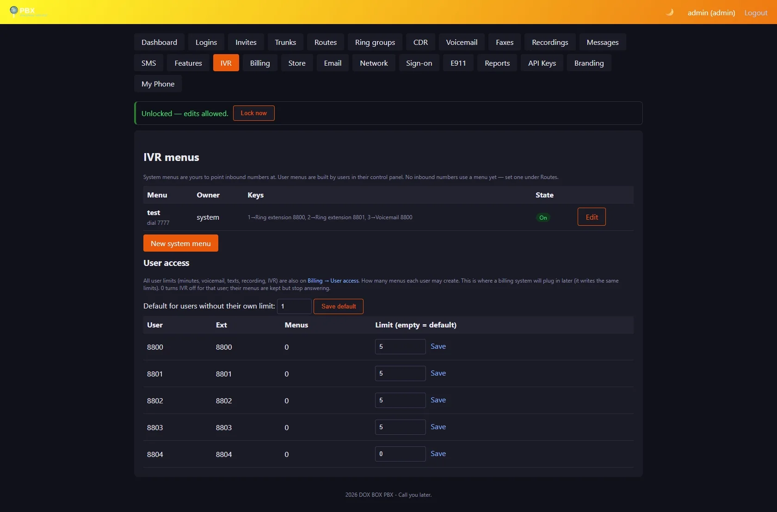Open the Features tab
Viewport: 777px width, 512px height.
click(x=188, y=63)
